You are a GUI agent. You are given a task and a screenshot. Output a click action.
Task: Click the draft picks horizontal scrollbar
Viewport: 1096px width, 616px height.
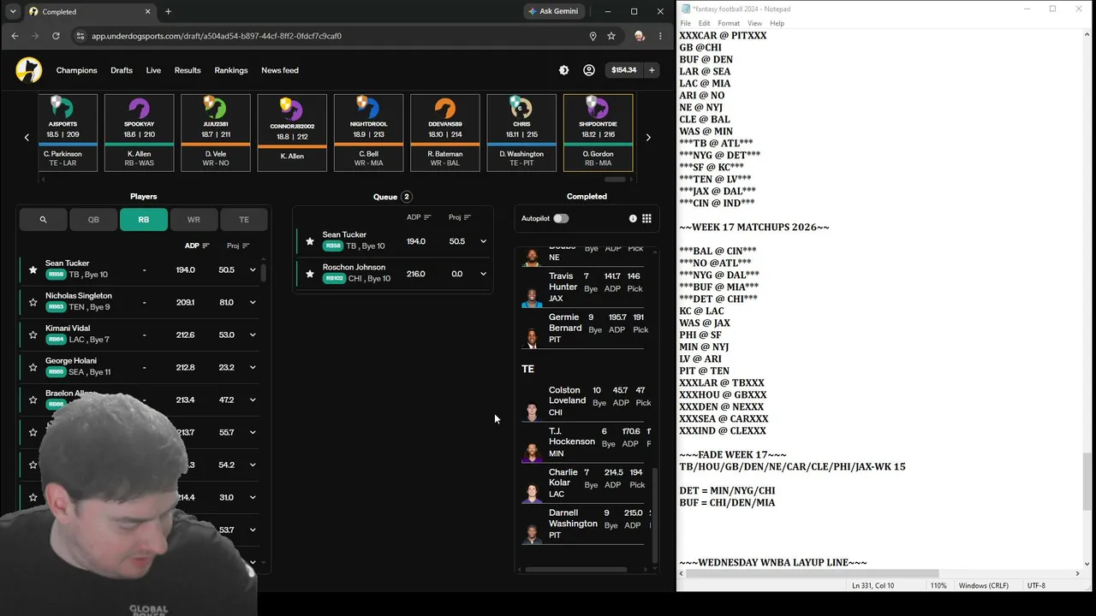pos(615,180)
